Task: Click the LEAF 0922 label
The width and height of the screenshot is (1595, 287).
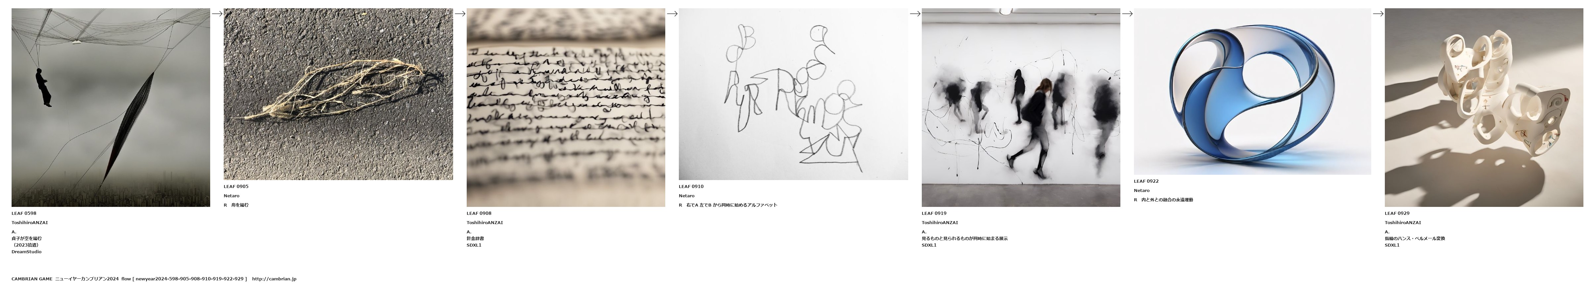Action: [1146, 182]
